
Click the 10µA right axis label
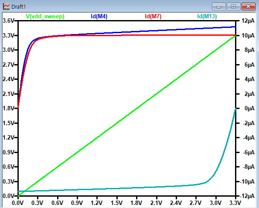[x=248, y=35]
